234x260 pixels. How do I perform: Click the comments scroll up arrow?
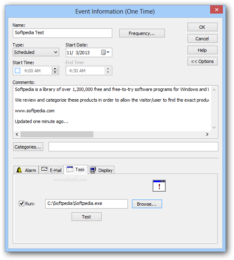click(x=214, y=90)
